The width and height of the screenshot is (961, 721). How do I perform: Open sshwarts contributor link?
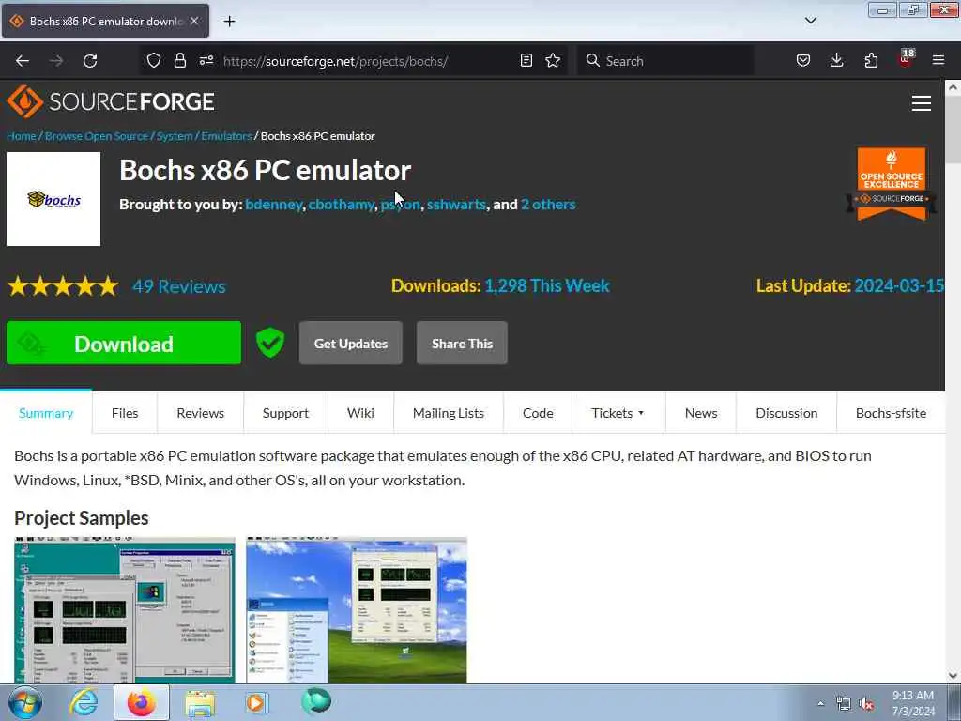(457, 204)
